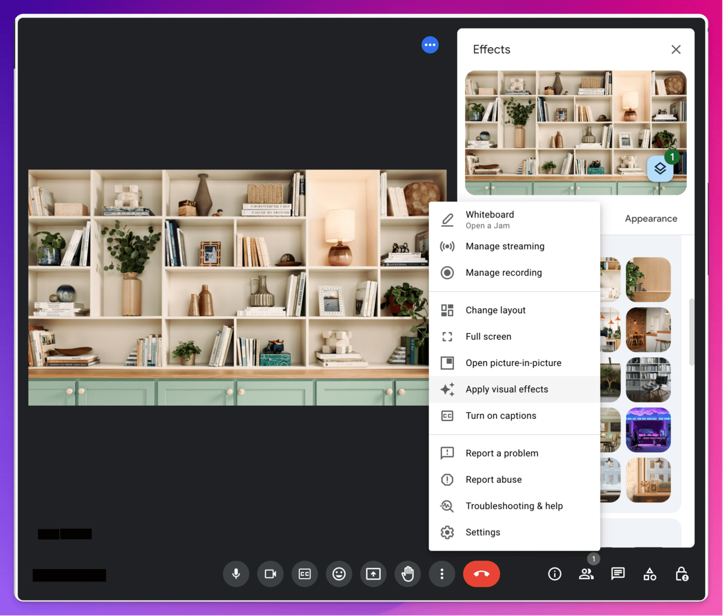End the call with the red hang-up button

pos(481,574)
